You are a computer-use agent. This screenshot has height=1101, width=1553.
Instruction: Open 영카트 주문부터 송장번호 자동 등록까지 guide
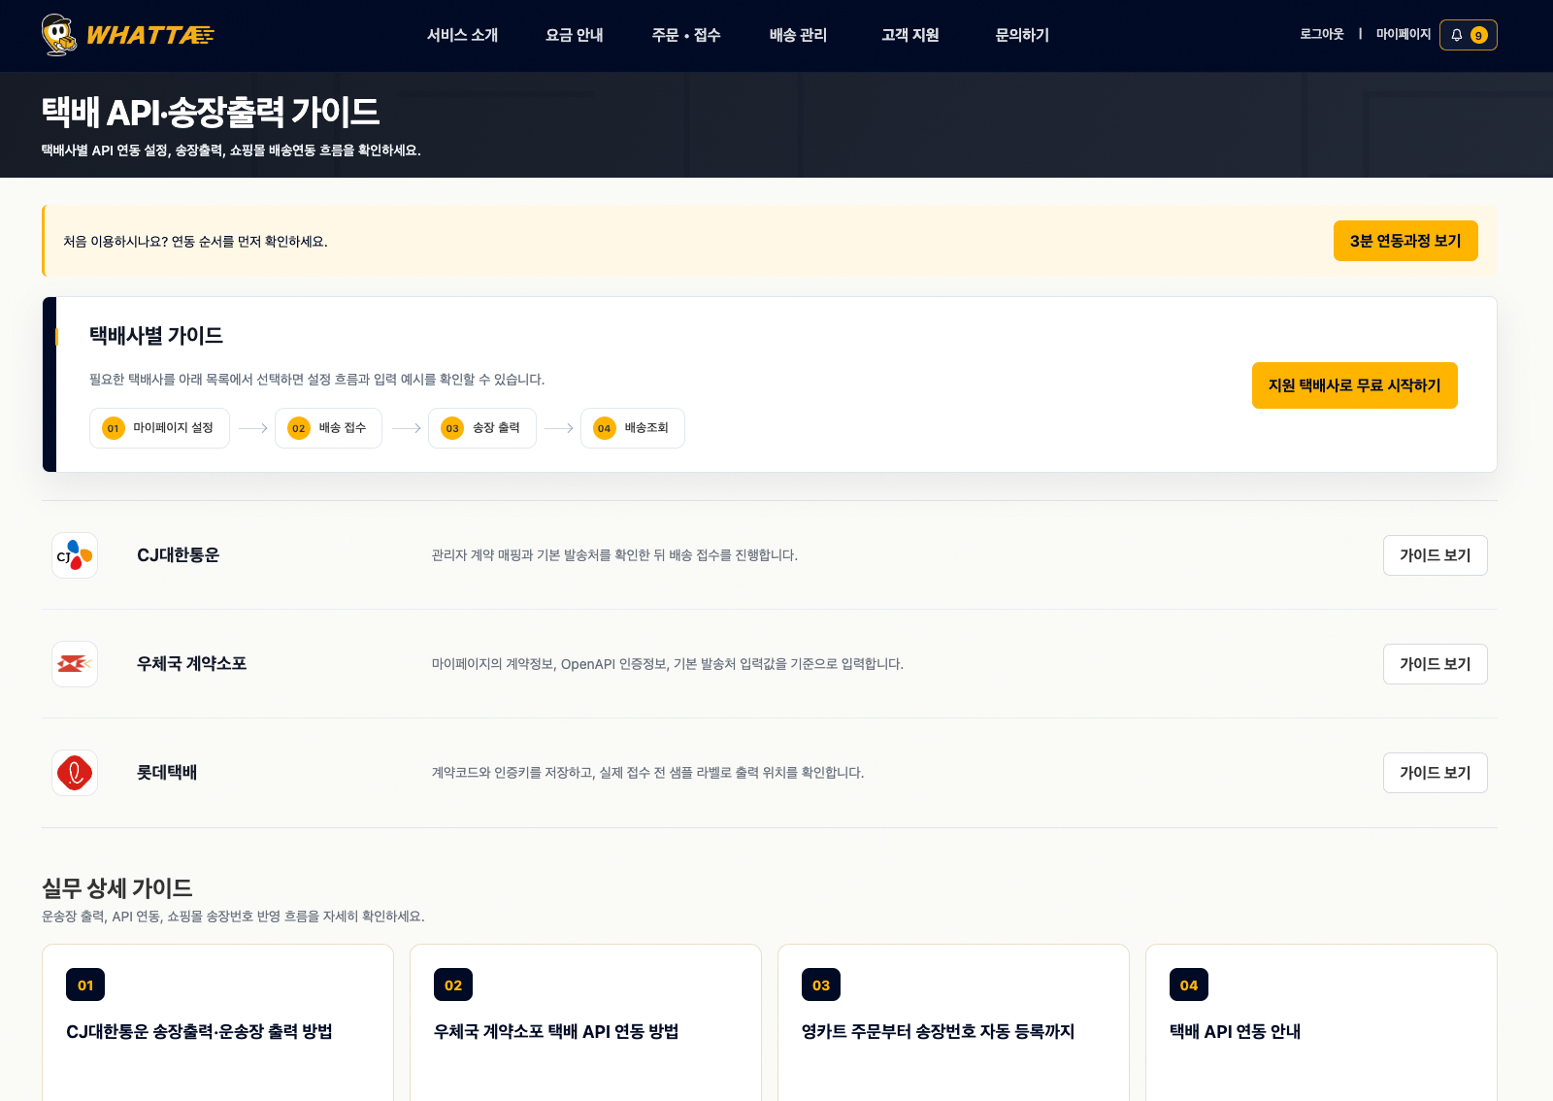tap(938, 1031)
